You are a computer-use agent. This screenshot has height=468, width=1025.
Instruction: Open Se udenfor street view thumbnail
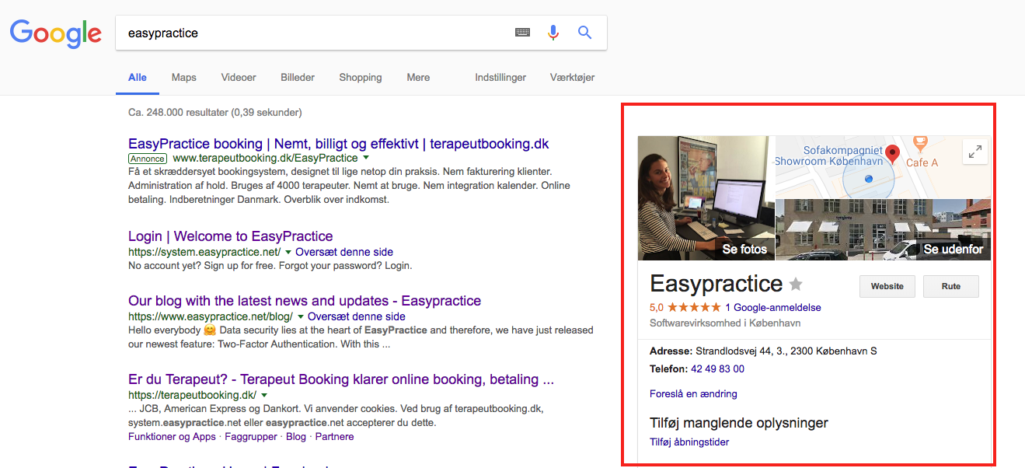click(x=884, y=229)
